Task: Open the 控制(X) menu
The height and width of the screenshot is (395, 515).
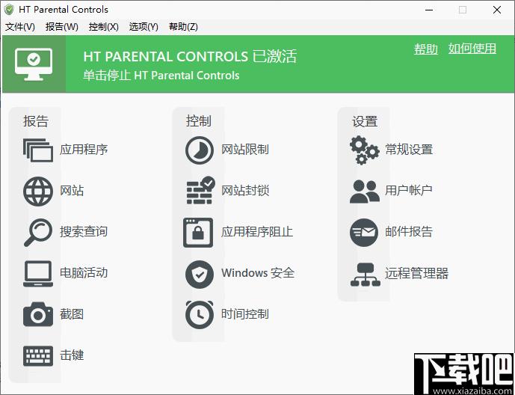Action: pos(103,27)
